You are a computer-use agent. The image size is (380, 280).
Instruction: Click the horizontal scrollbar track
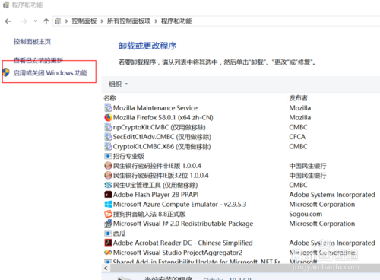pyautogui.click(x=245, y=268)
